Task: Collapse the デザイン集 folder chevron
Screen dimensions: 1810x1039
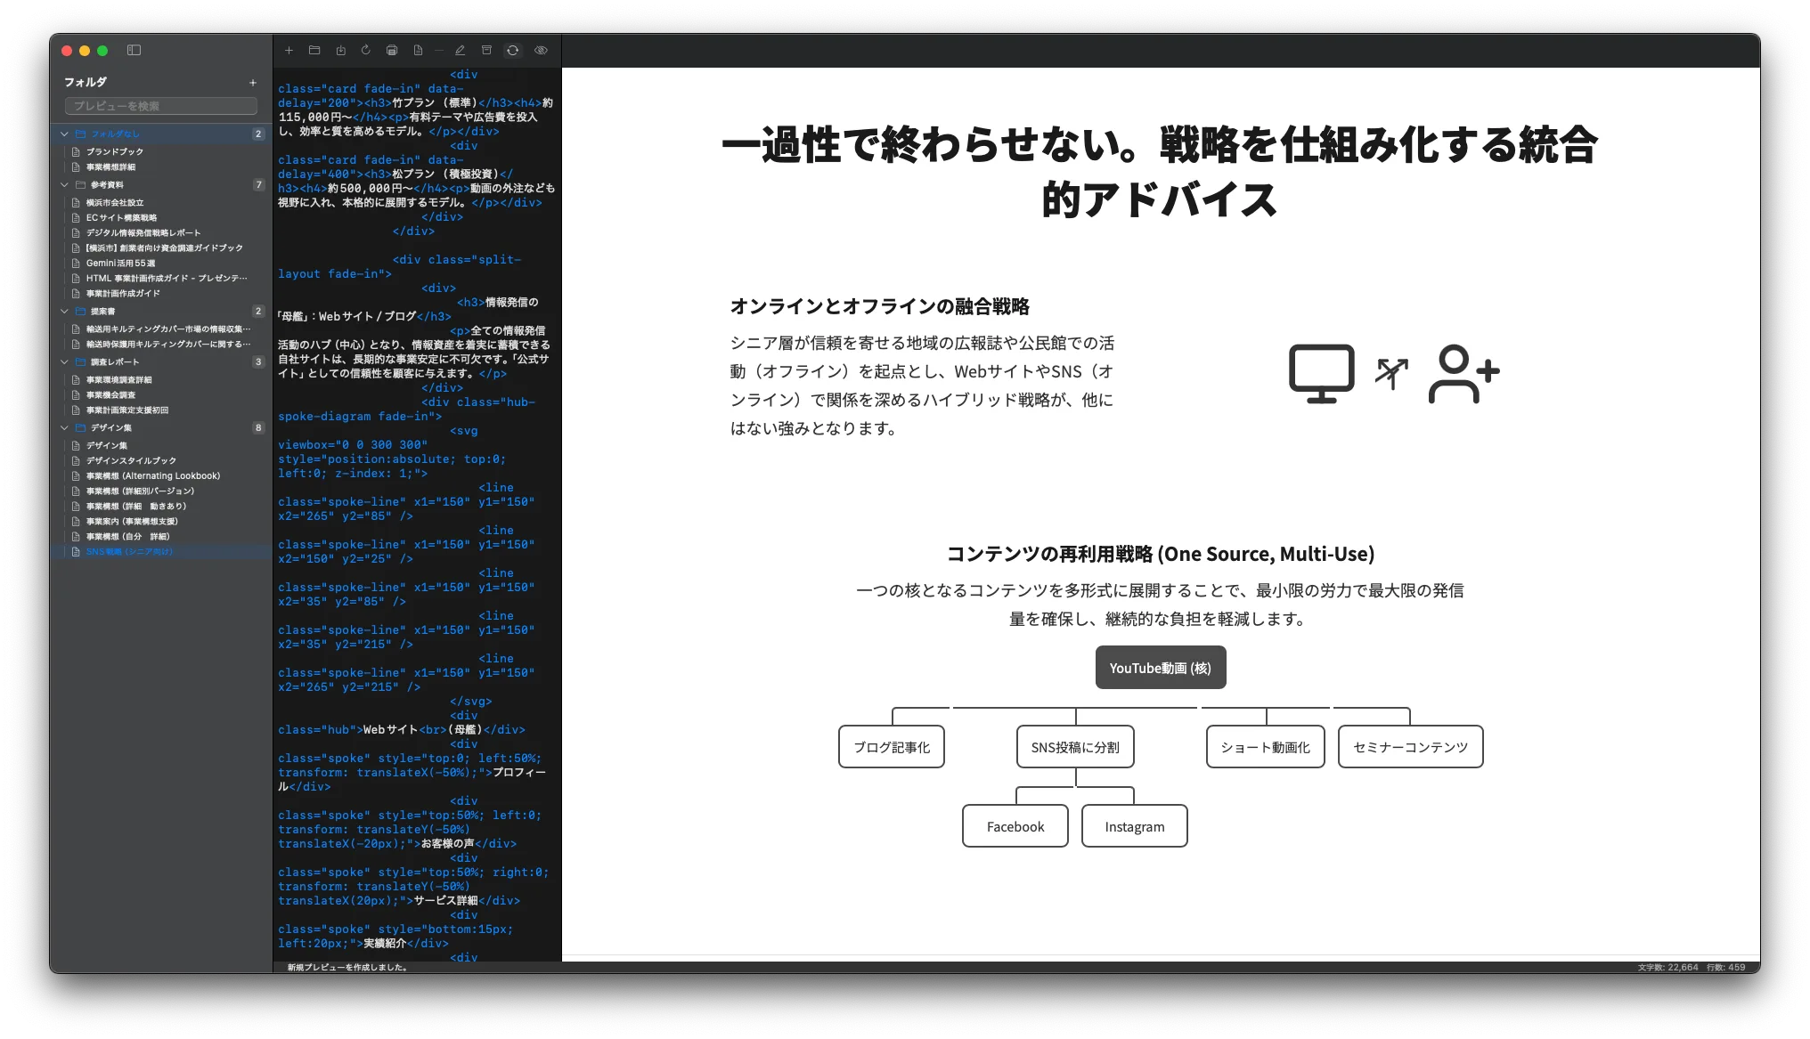Action: click(64, 428)
